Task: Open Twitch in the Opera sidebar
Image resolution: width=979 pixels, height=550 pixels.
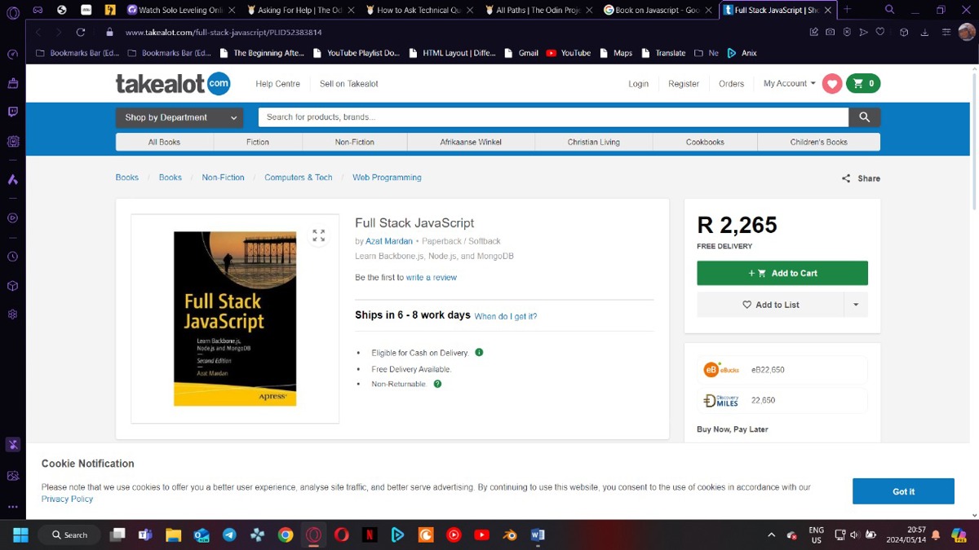Action: (x=12, y=112)
